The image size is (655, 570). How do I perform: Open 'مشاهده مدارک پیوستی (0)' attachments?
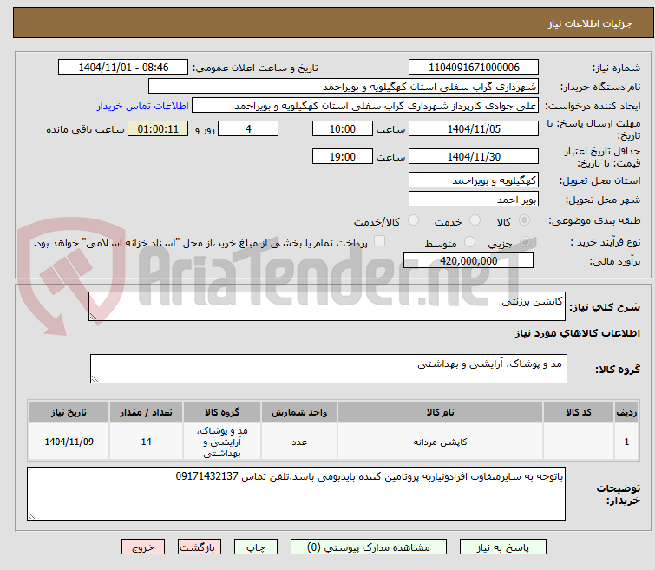(368, 547)
